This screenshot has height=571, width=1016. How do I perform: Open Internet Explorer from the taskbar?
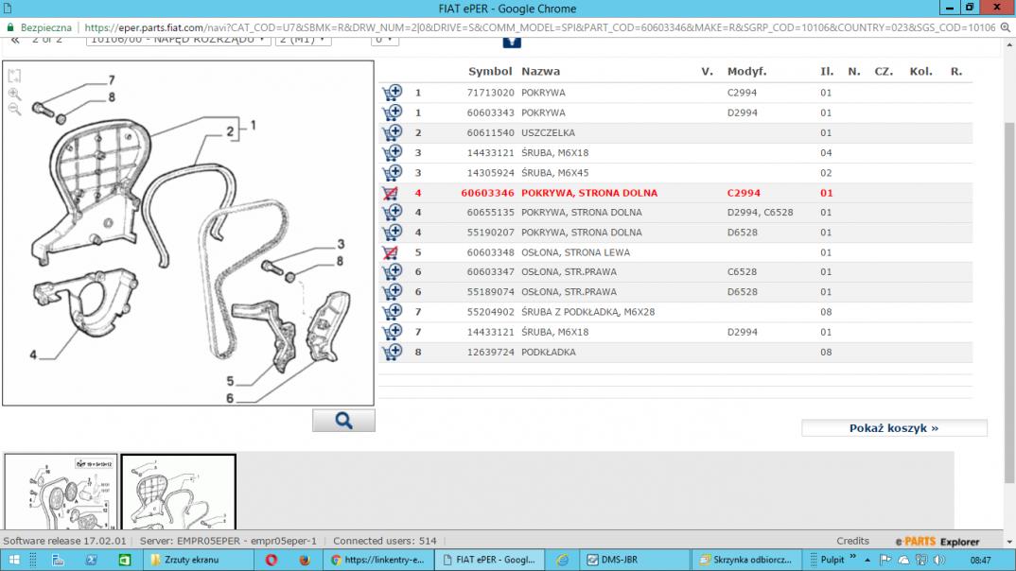pos(562,560)
